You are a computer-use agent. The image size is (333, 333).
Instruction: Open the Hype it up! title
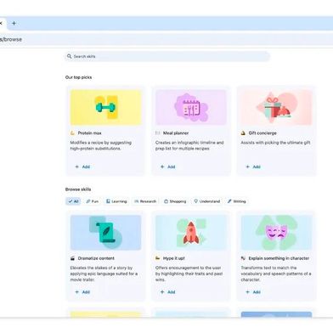tap(174, 258)
